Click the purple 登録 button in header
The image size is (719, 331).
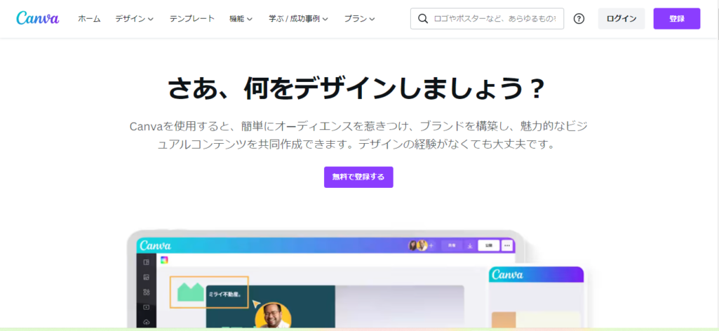coord(677,19)
